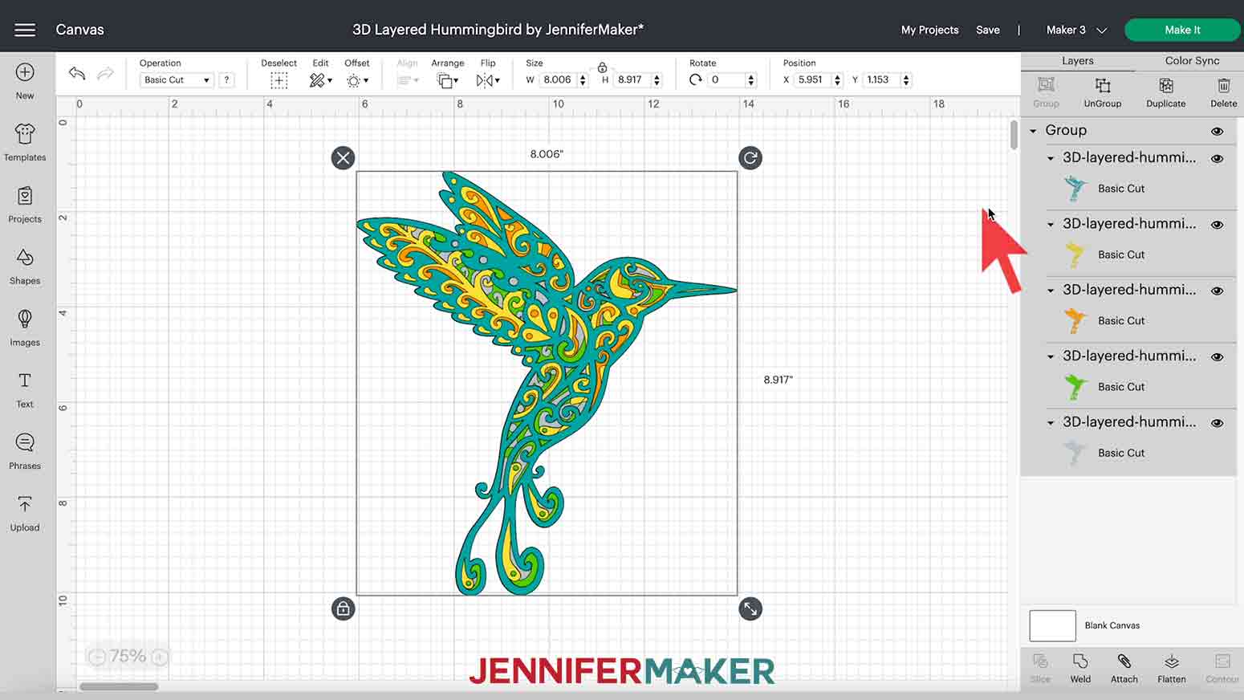Switch to the Color Sync tab

click(1192, 61)
